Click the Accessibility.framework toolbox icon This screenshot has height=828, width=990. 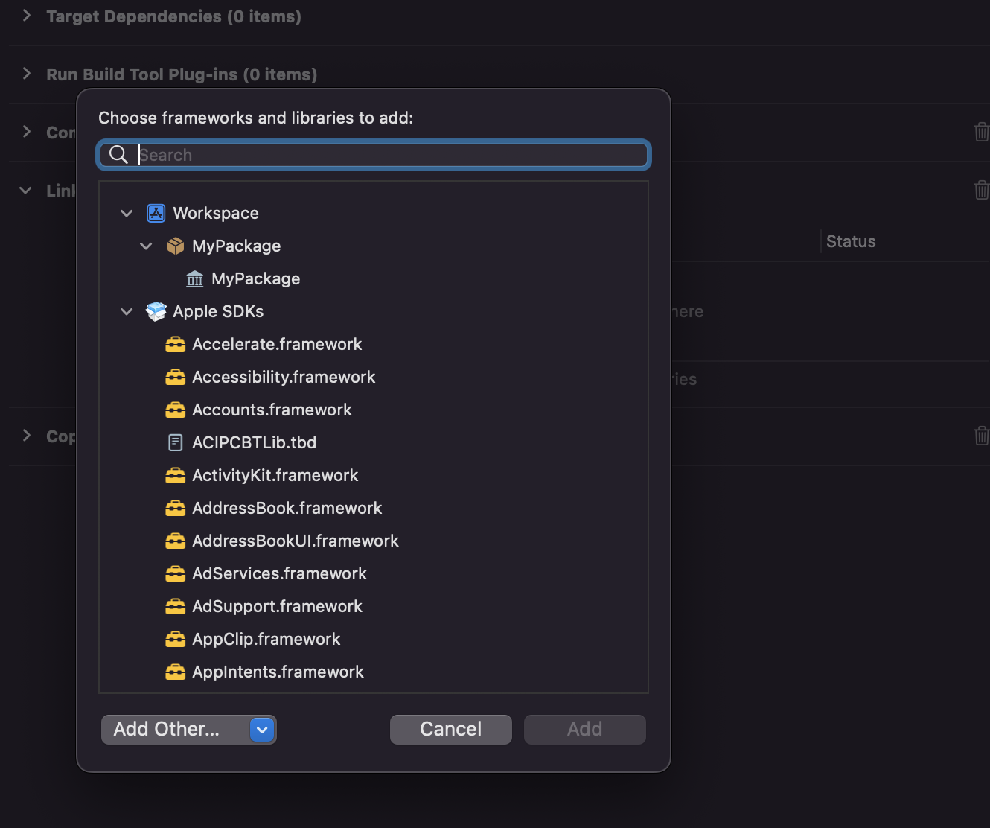point(176,377)
